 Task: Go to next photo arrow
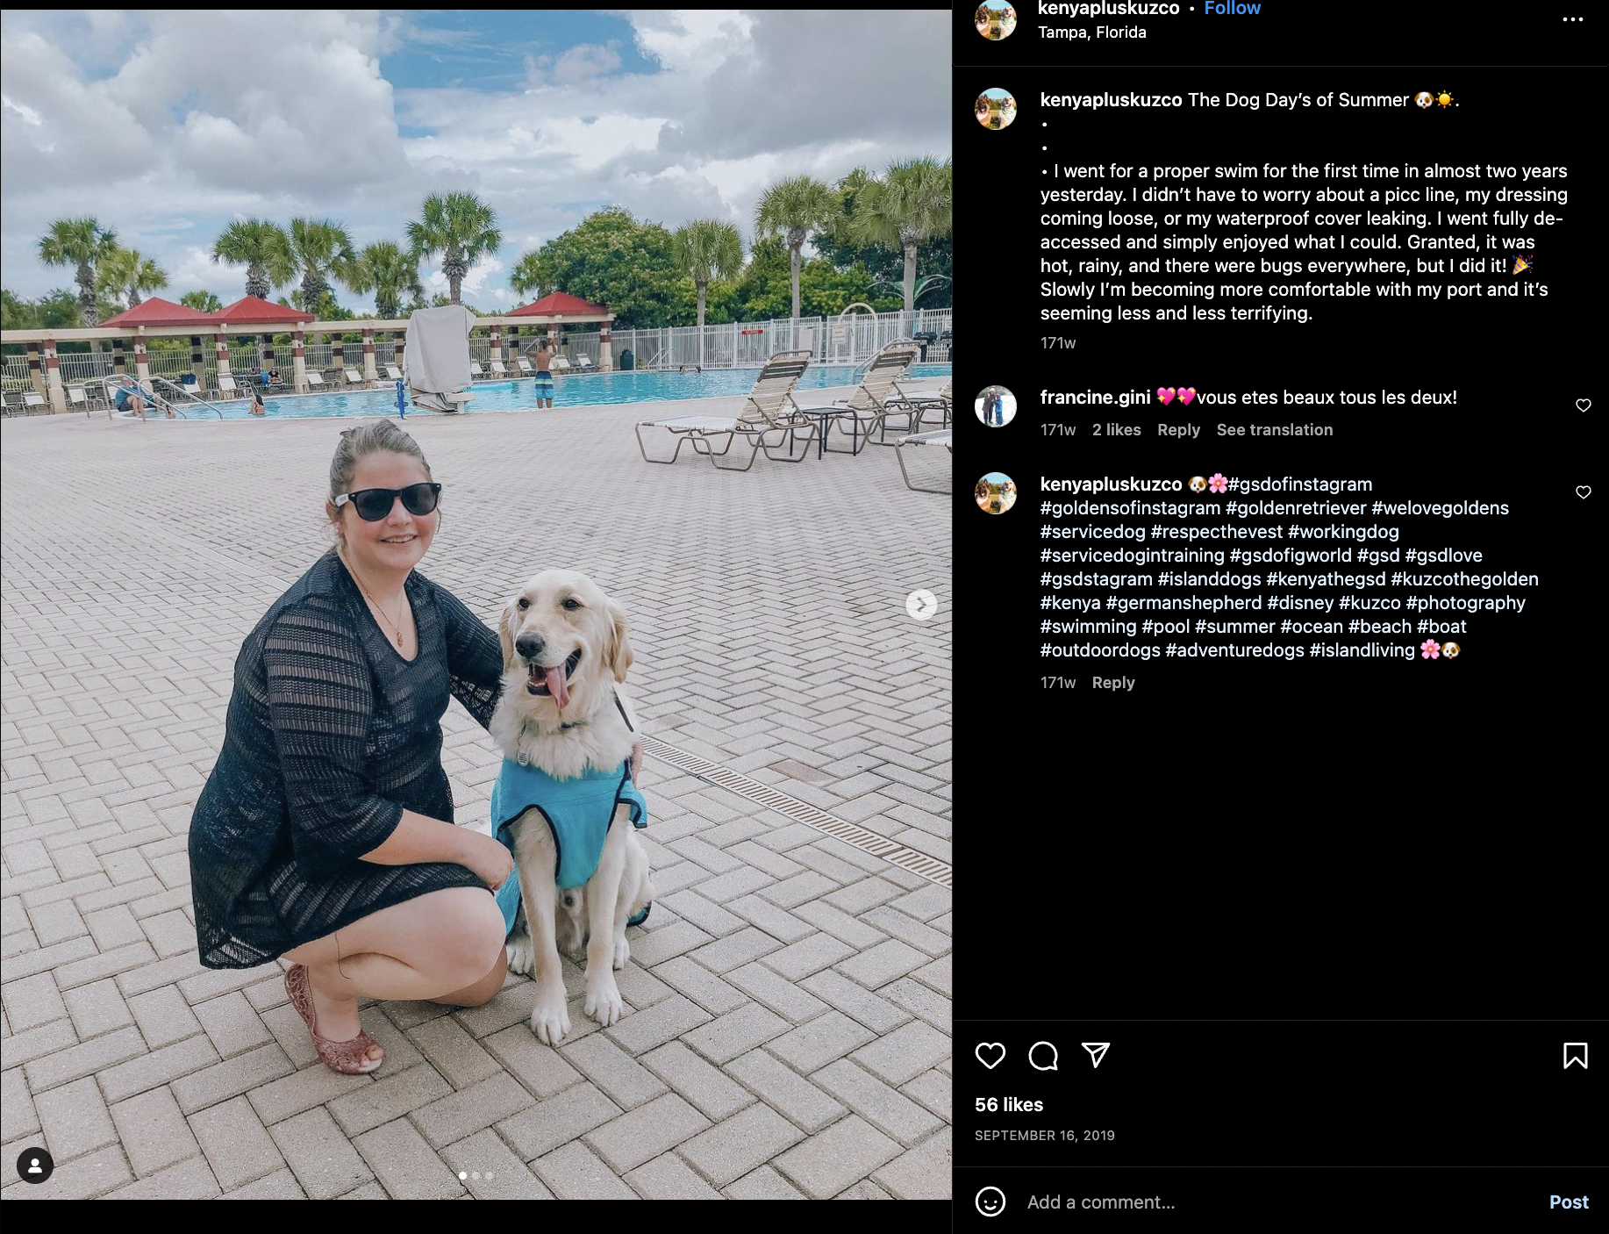point(921,605)
